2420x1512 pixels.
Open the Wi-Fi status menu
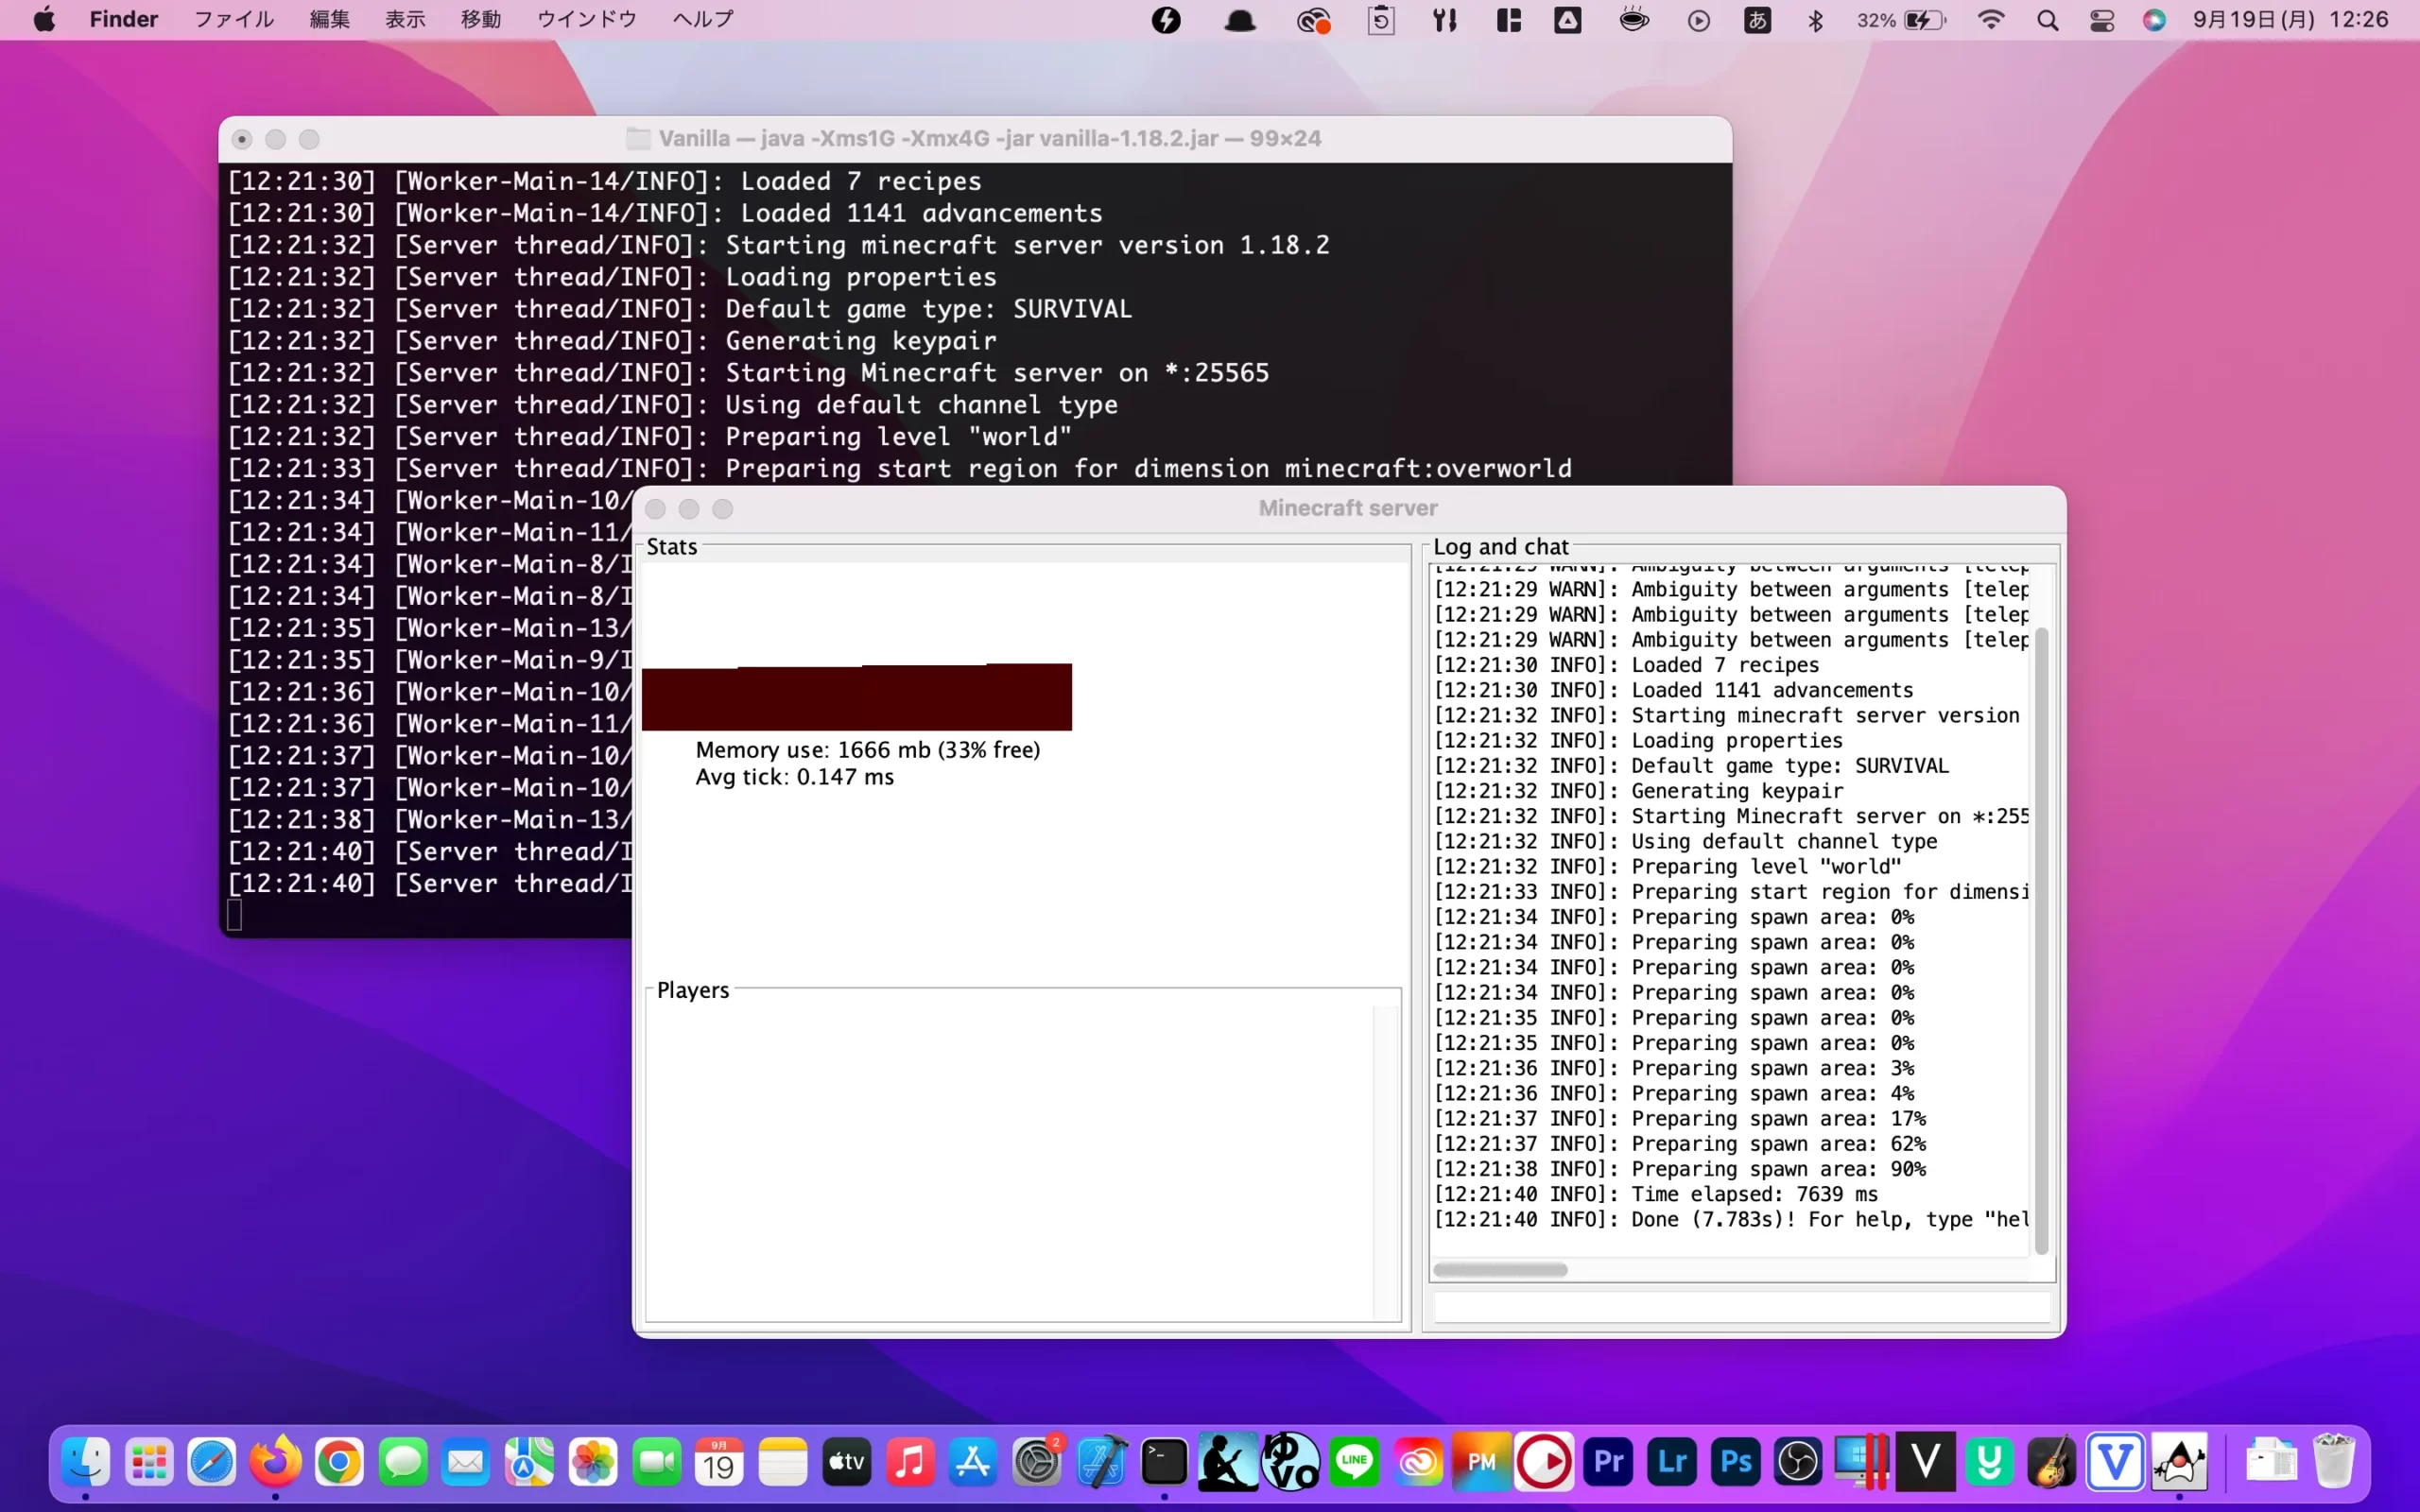[x=1991, y=20]
